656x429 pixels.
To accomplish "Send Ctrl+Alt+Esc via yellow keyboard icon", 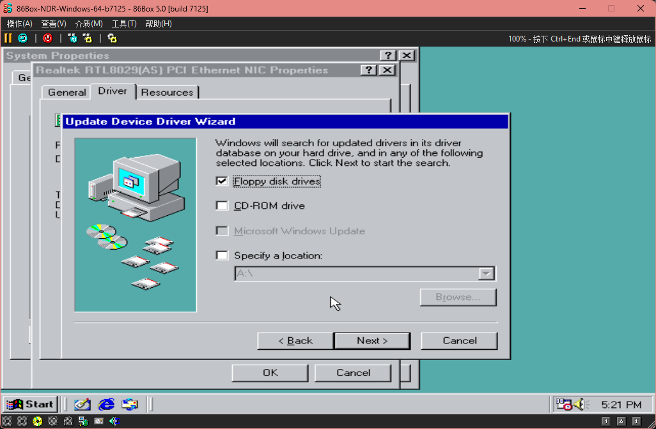I will pyautogui.click(x=88, y=38).
